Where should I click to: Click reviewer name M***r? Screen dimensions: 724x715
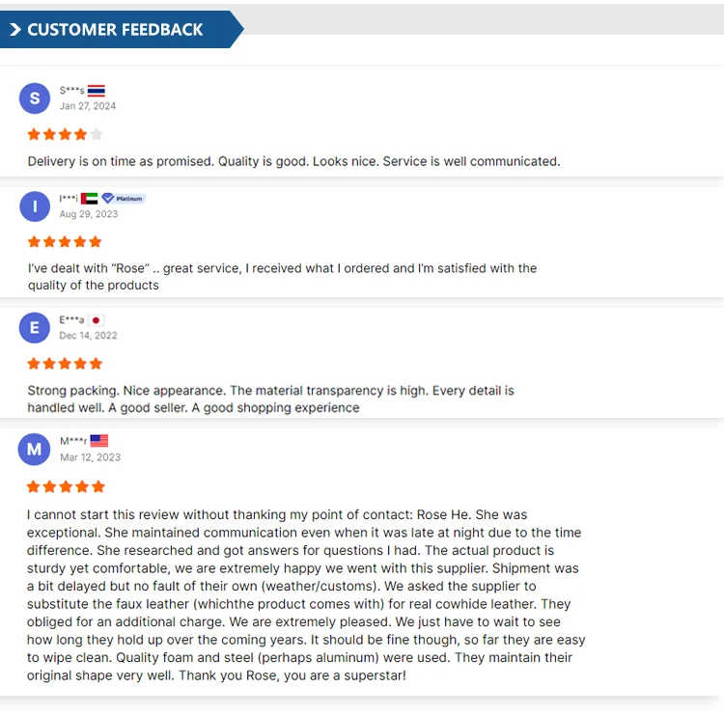click(73, 441)
